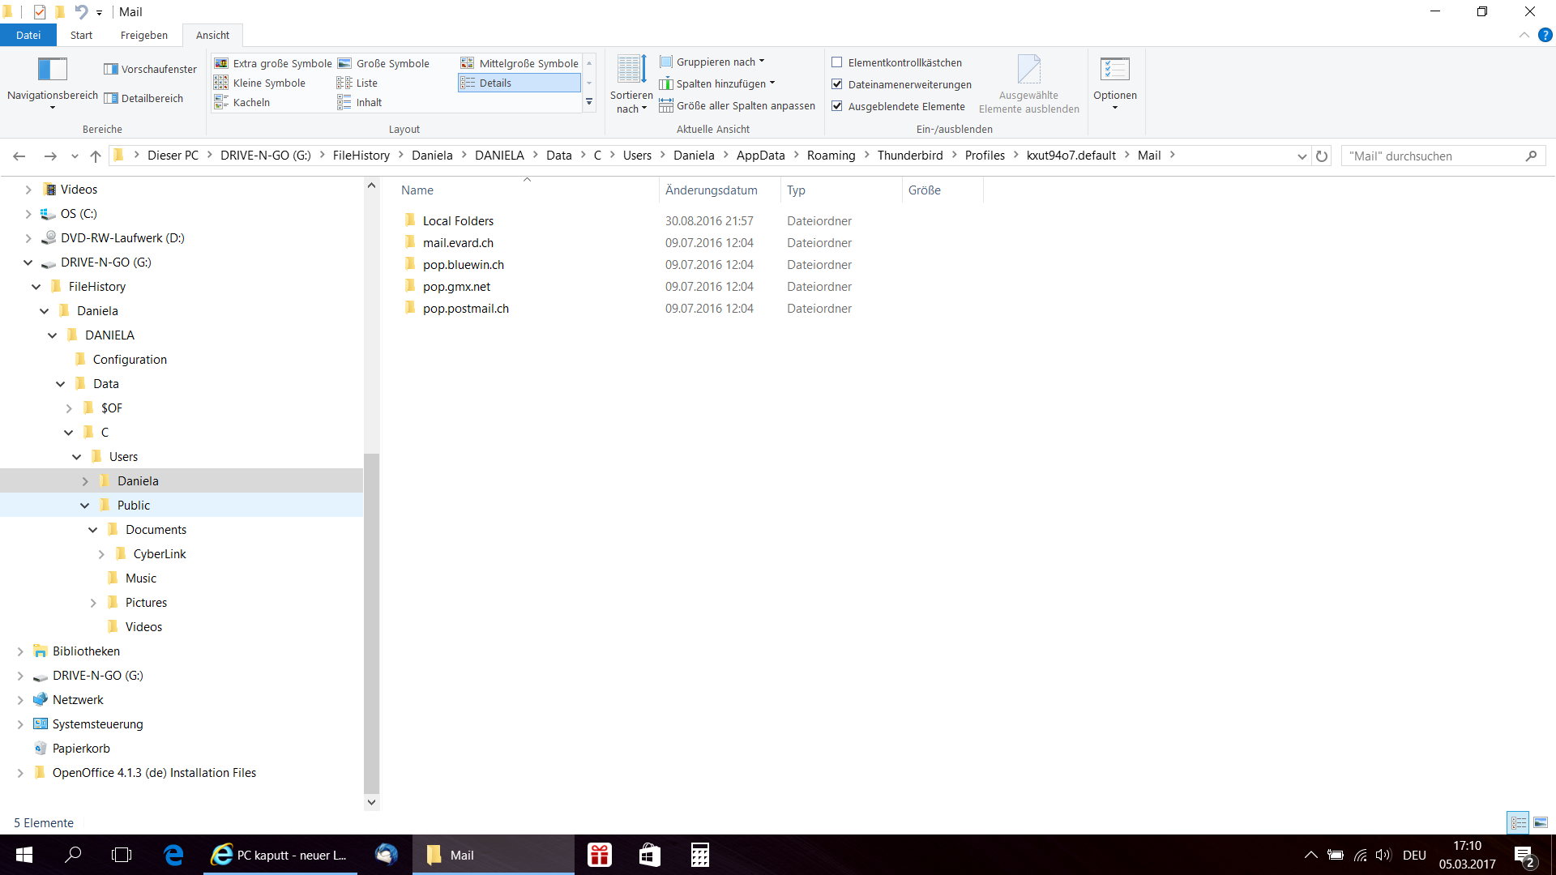Screen dimensions: 1556x875
Task: Click the refresh button in the address bar
Action: [x=1322, y=156]
